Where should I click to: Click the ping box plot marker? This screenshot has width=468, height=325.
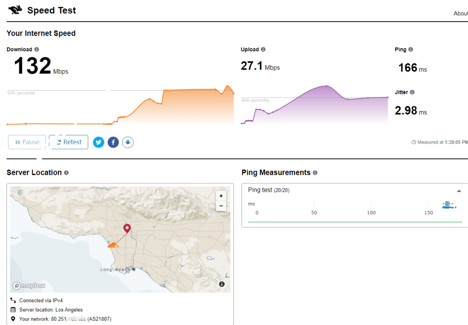[447, 205]
